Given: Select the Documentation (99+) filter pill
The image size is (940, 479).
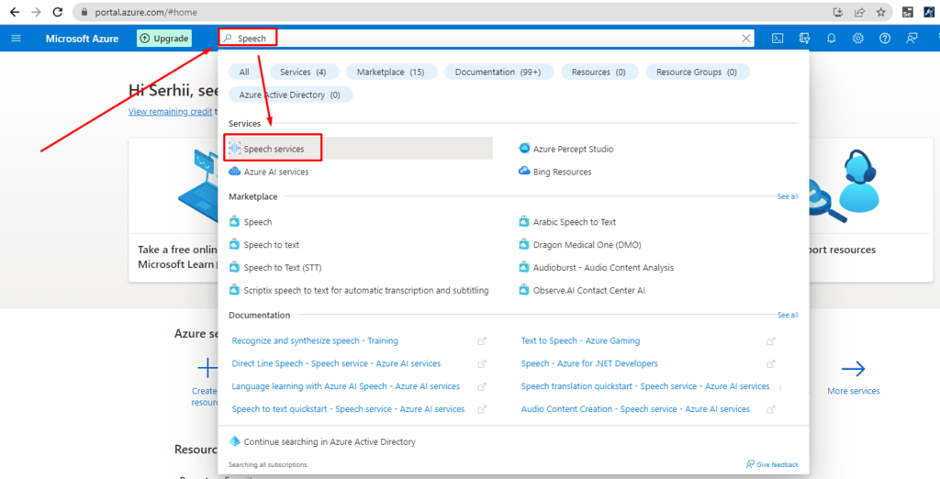Looking at the screenshot, I should [498, 72].
